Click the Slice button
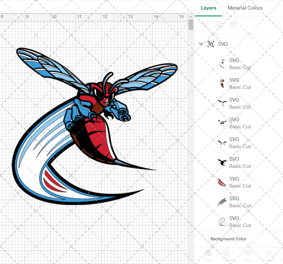The width and height of the screenshot is (283, 264). pyautogui.click(x=208, y=256)
